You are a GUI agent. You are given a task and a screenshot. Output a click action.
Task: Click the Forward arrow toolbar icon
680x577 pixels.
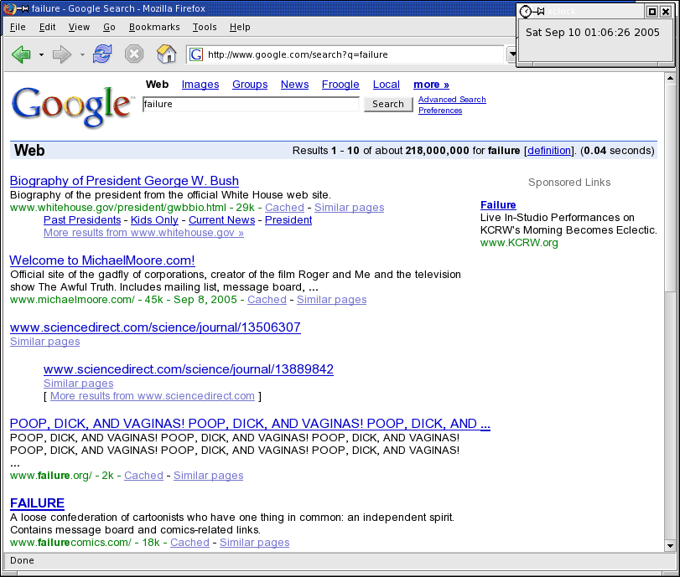[61, 54]
